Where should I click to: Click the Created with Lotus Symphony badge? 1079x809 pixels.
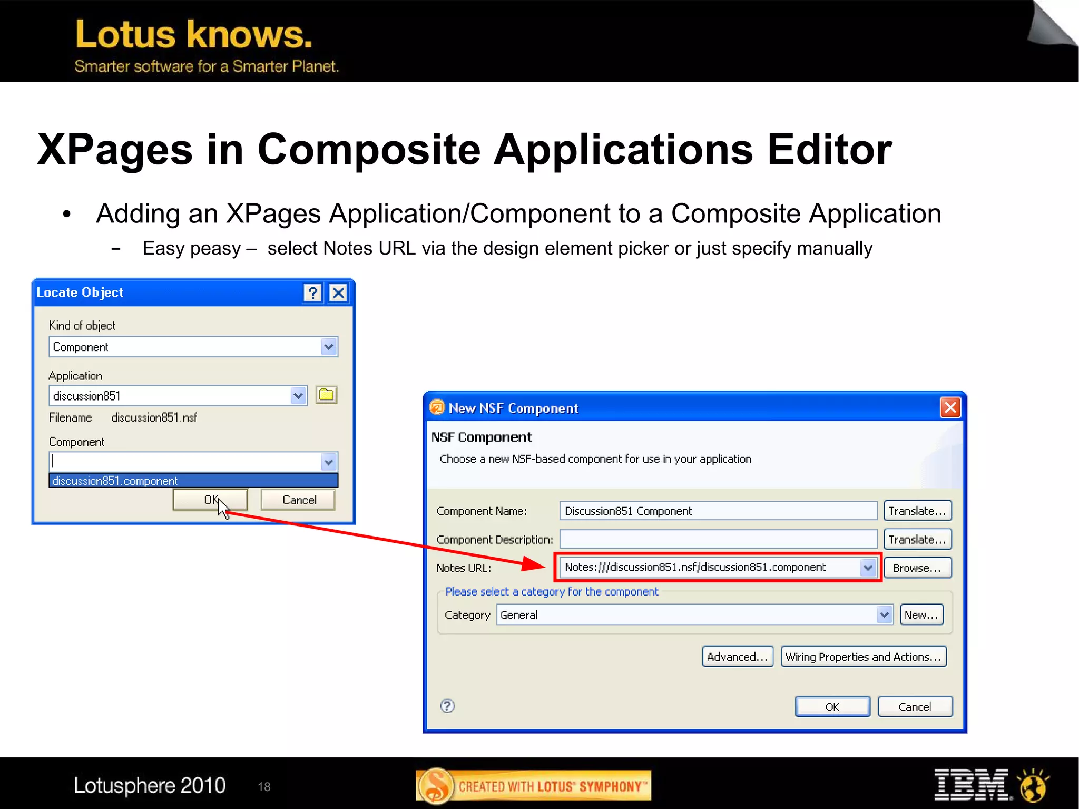click(533, 786)
